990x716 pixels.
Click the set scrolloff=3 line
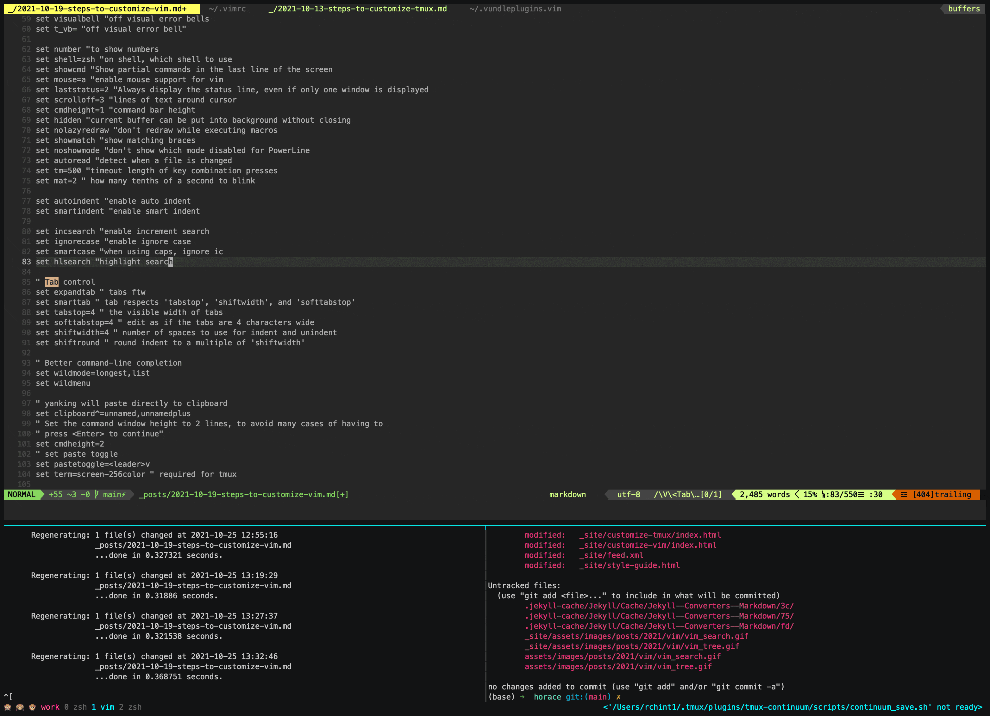point(136,100)
